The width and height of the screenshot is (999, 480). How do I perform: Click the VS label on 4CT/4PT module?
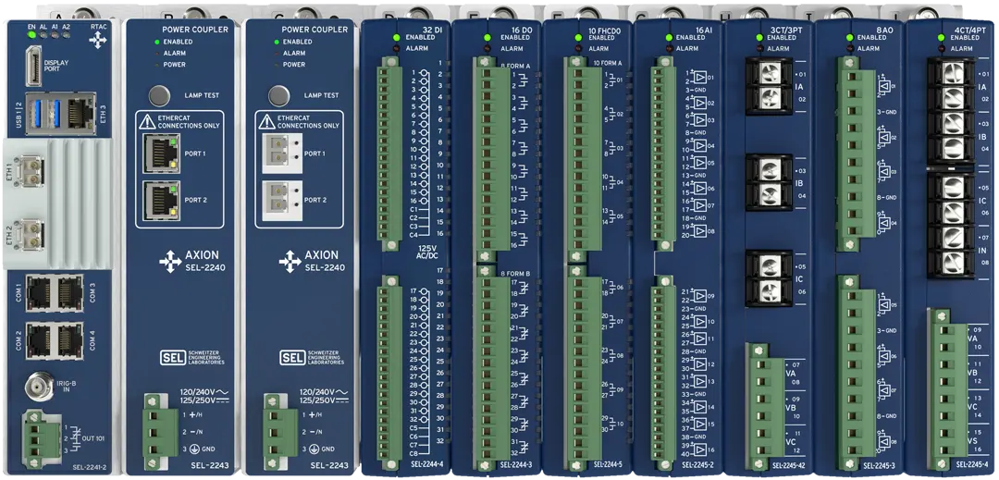(973, 440)
